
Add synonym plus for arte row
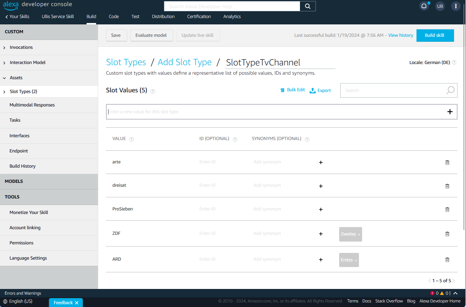coord(321,162)
